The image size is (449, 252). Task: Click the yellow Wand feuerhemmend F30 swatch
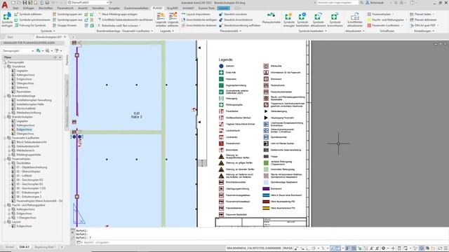(266, 209)
